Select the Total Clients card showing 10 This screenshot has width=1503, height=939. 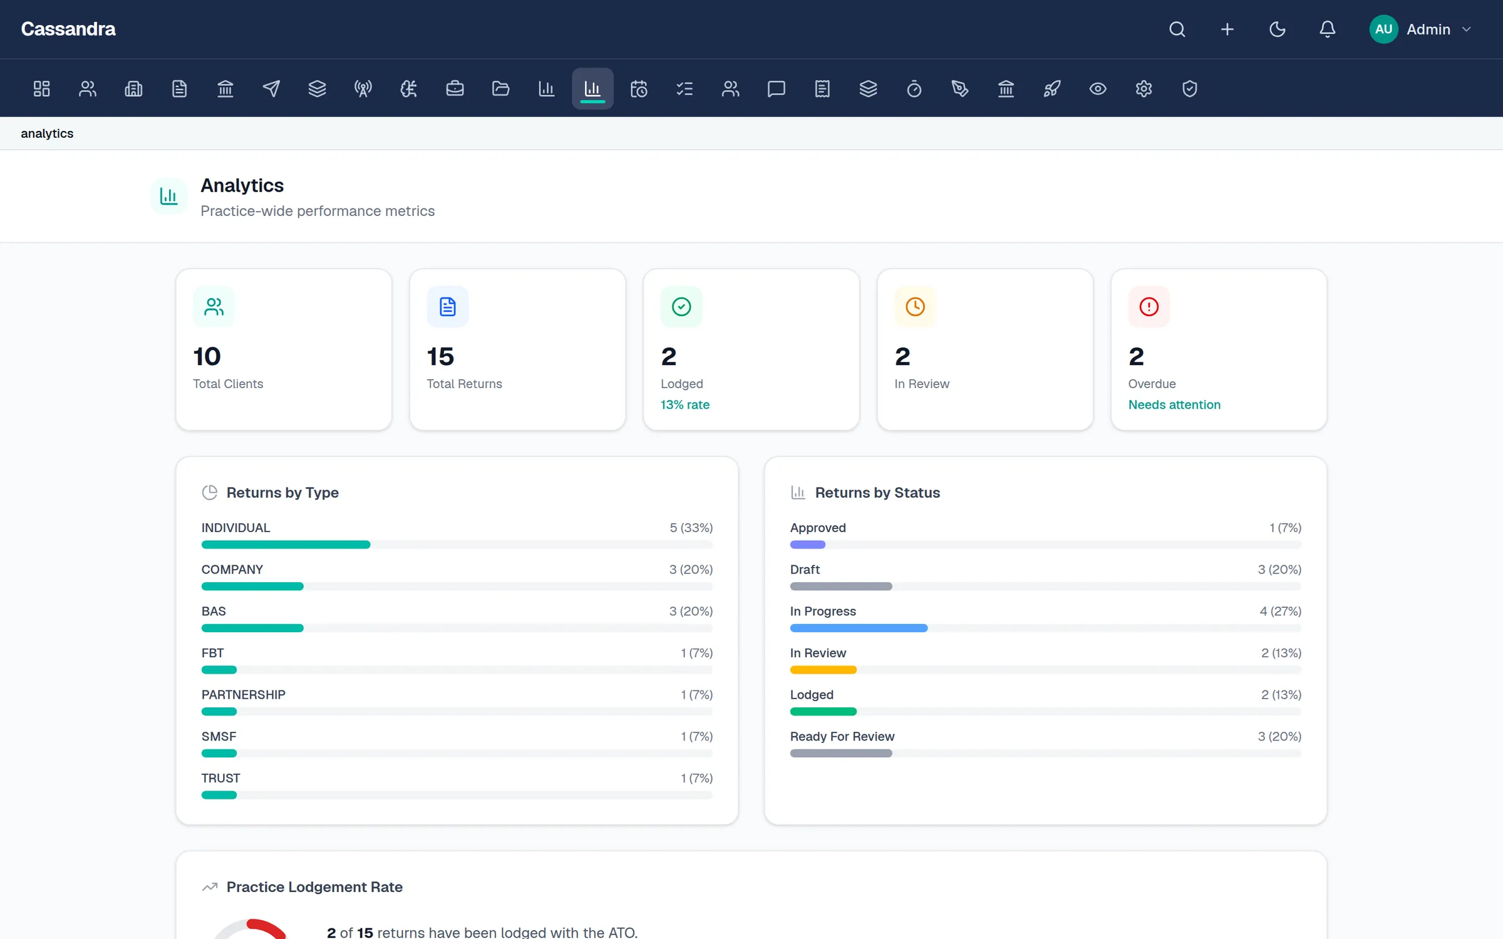(284, 349)
